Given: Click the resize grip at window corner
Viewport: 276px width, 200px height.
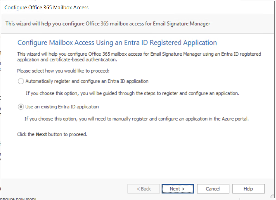Looking at the screenshot, I should click(272, 196).
